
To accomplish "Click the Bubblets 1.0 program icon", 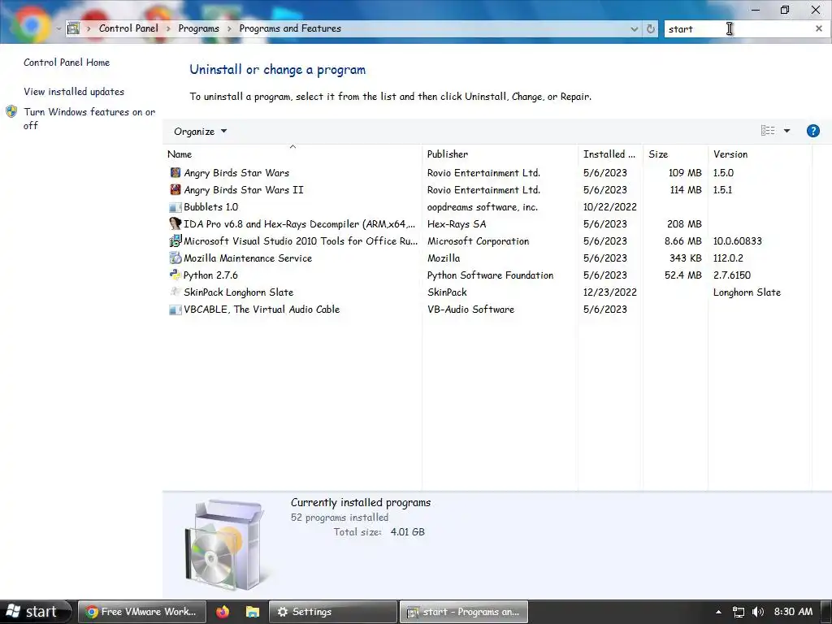I will click(175, 207).
